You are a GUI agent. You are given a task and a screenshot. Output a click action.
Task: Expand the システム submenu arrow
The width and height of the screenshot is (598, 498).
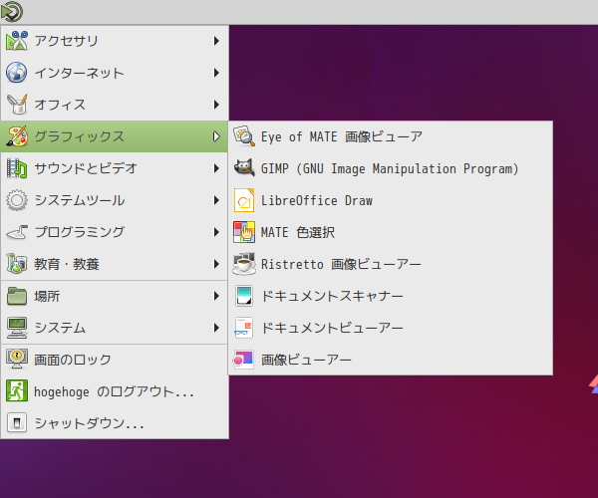tap(216, 328)
